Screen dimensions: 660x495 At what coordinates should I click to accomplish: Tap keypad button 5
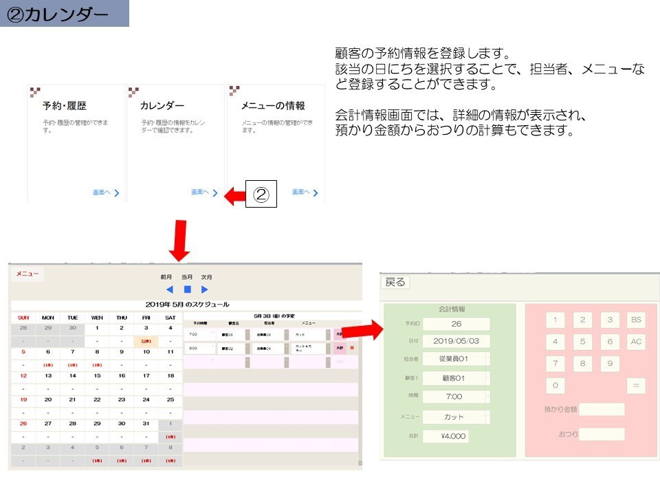coord(582,342)
